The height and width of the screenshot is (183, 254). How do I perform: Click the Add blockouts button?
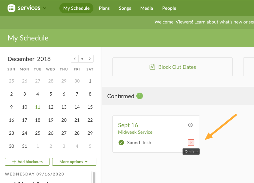point(27,162)
